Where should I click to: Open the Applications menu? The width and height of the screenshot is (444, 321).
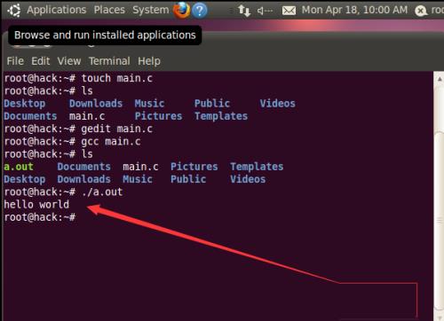pos(57,10)
